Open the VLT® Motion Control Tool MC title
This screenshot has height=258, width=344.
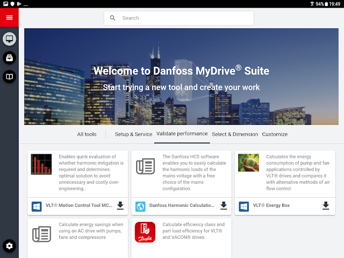click(x=79, y=205)
